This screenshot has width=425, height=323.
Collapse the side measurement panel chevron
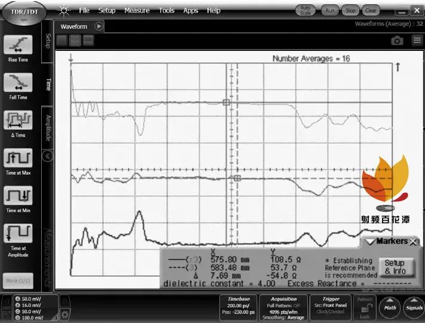[x=47, y=156]
